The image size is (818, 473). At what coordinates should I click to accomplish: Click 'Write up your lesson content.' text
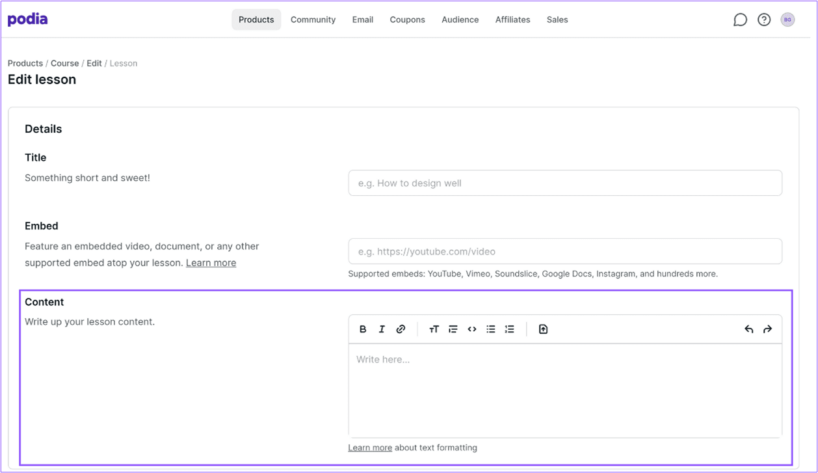click(x=90, y=321)
